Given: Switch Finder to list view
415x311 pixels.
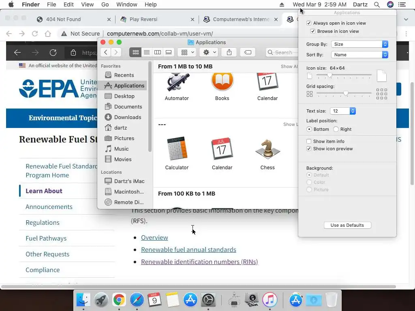Looking at the screenshot, I should tap(147, 52).
